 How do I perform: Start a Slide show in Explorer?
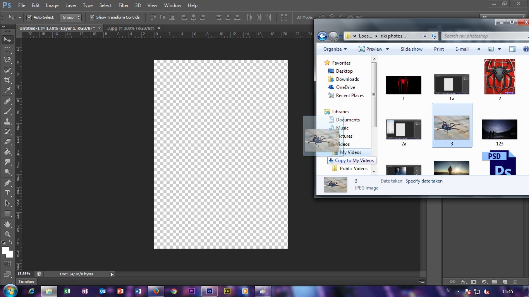click(x=411, y=49)
